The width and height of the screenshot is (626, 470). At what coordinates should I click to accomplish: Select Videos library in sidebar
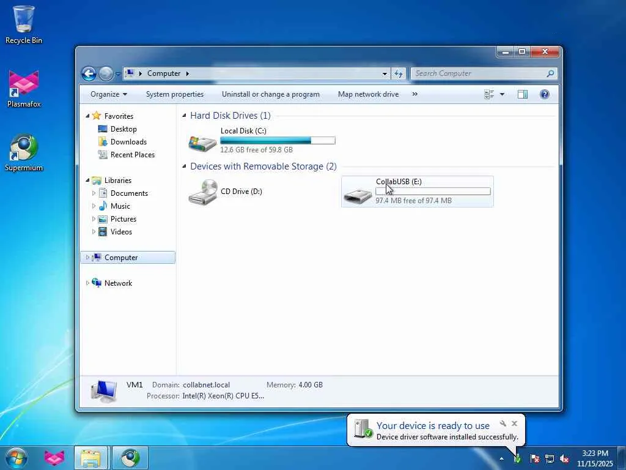[x=121, y=231]
